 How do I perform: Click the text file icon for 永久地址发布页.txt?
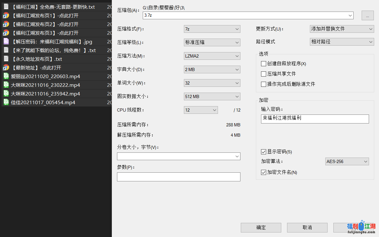pyautogui.click(x=6, y=59)
